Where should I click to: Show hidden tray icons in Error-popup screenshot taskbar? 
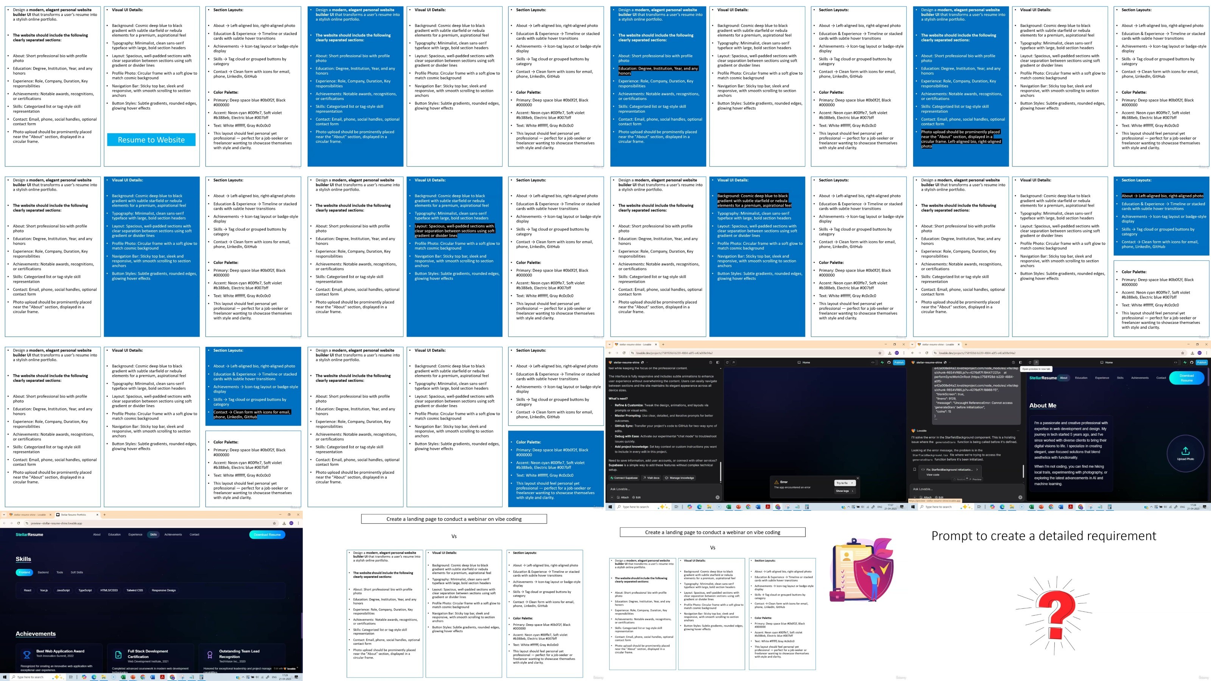point(848,507)
